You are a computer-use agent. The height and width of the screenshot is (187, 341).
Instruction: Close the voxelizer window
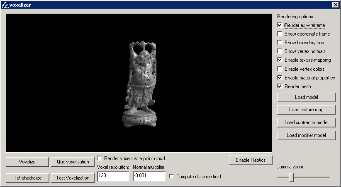tap(335, 5)
